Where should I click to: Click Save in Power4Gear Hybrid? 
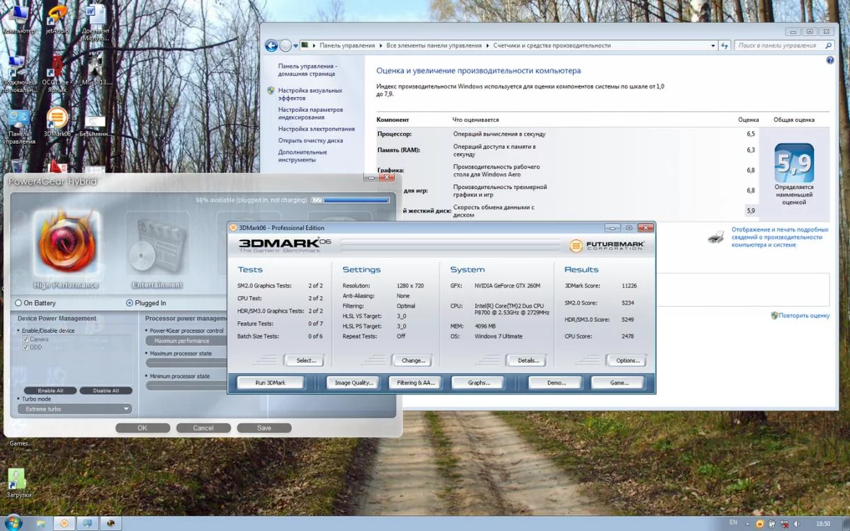tap(264, 428)
